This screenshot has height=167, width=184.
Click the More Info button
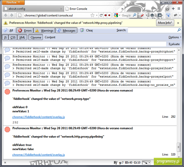[165, 23]
